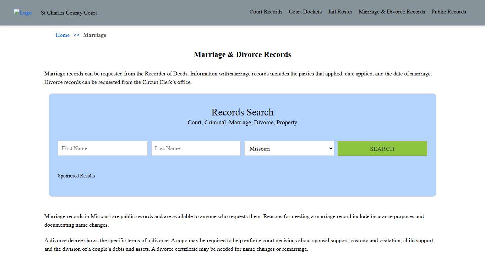Click the Last Name input field
The width and height of the screenshot is (485, 272).
(x=196, y=148)
